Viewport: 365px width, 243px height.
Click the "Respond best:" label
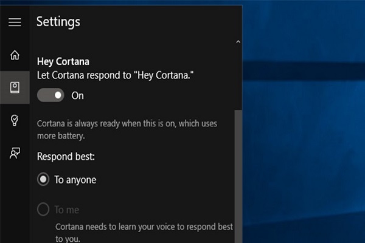(x=64, y=156)
